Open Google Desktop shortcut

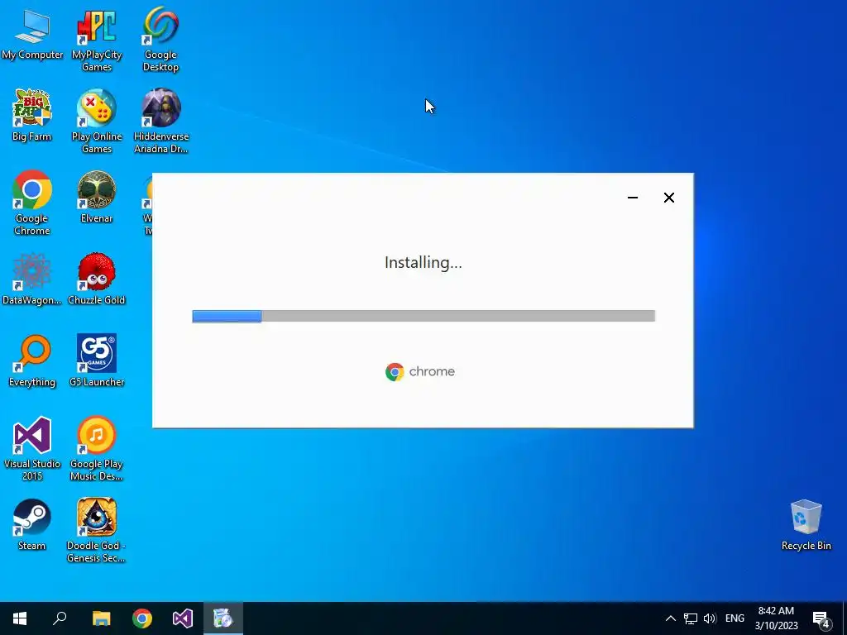(160, 41)
